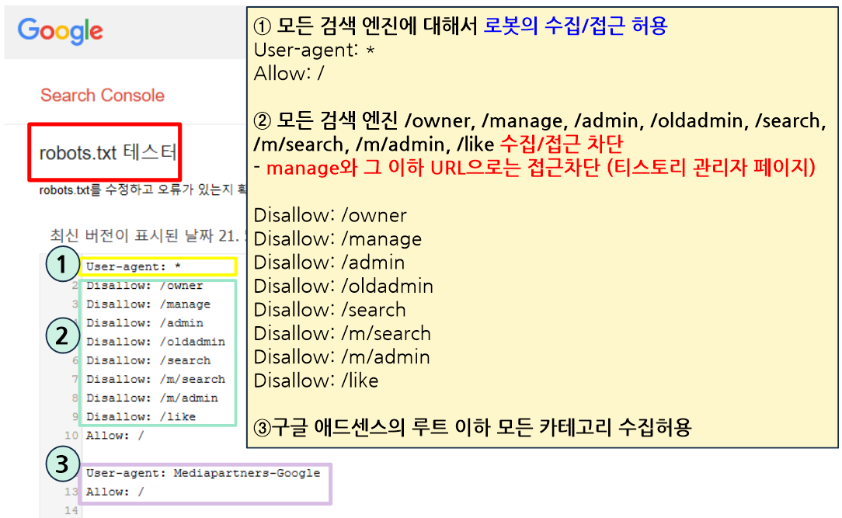Click the 'Disallow: /admin' editor line

[144, 323]
